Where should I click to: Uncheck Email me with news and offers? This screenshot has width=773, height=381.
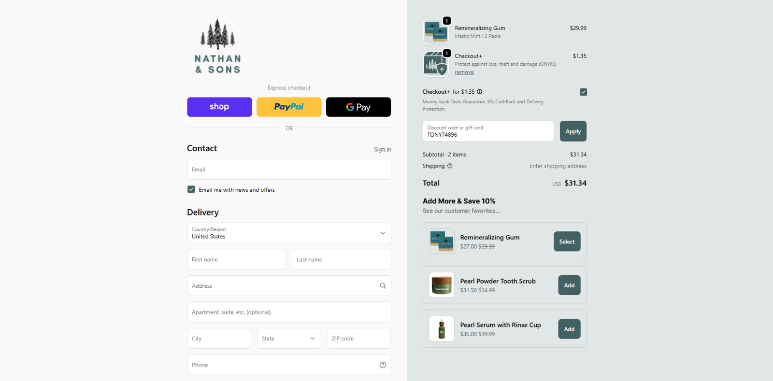point(191,190)
